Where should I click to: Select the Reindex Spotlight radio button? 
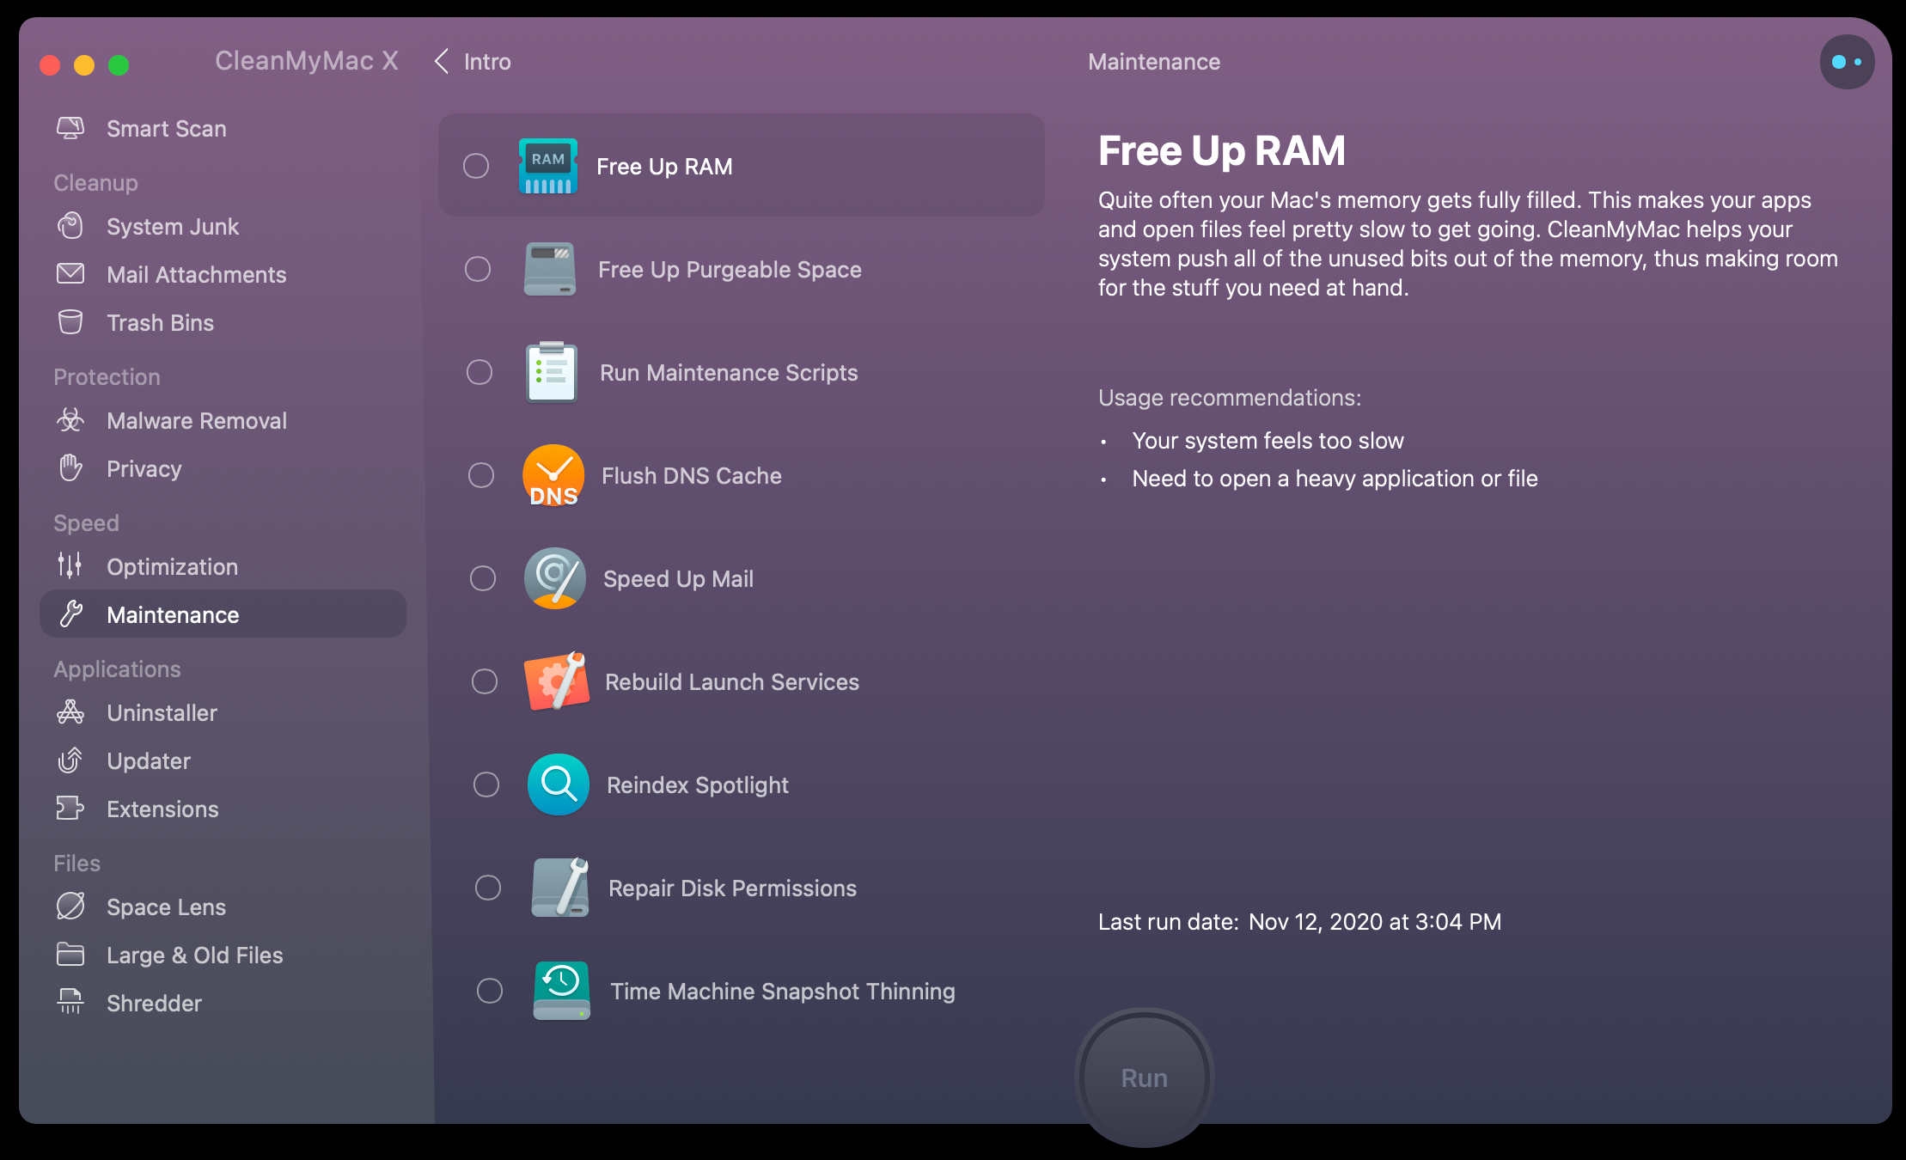[x=485, y=785]
